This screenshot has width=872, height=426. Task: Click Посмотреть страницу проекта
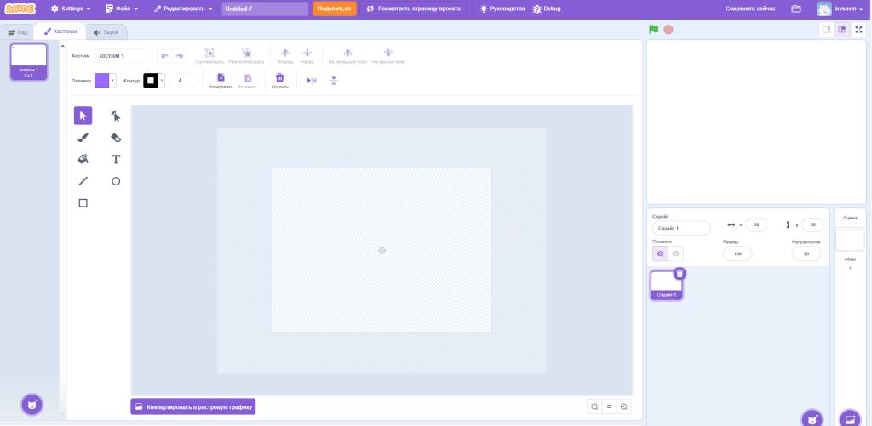click(413, 9)
